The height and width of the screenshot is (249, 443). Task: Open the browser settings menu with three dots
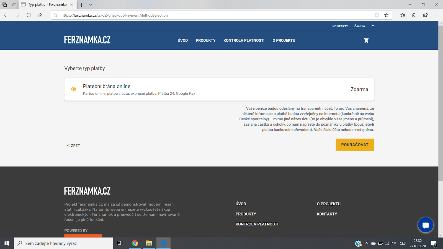coord(437,15)
